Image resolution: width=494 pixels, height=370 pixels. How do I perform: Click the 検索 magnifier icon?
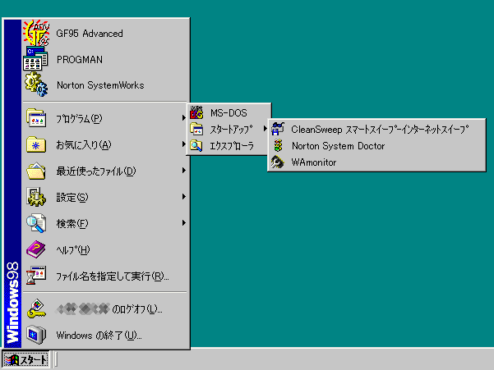36,223
